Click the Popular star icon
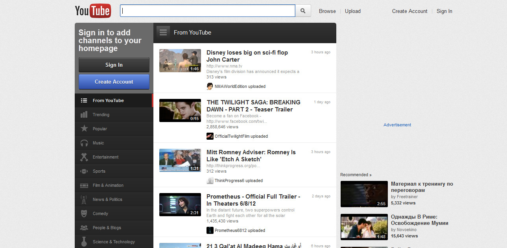The height and width of the screenshot is (248, 507). (84, 128)
